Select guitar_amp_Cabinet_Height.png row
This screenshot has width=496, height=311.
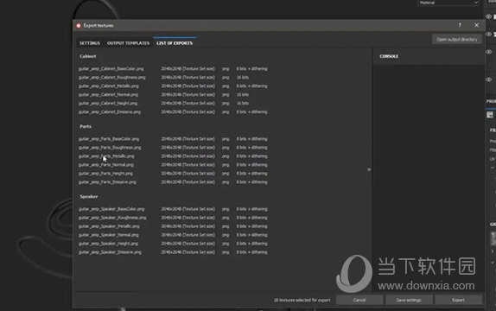point(173,103)
